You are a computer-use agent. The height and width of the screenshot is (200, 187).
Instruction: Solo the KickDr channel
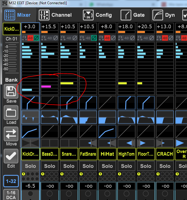pyautogui.click(x=30, y=166)
